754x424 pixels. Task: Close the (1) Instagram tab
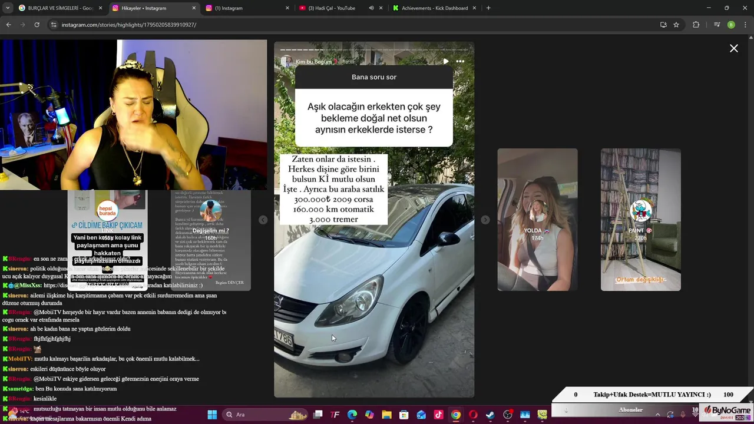(x=287, y=8)
